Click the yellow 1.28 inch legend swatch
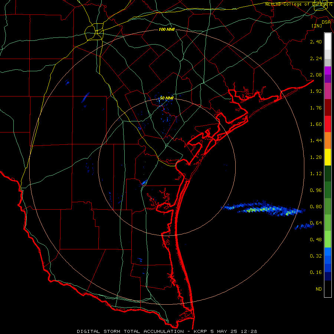The height and width of the screenshot is (334, 334). [328, 157]
